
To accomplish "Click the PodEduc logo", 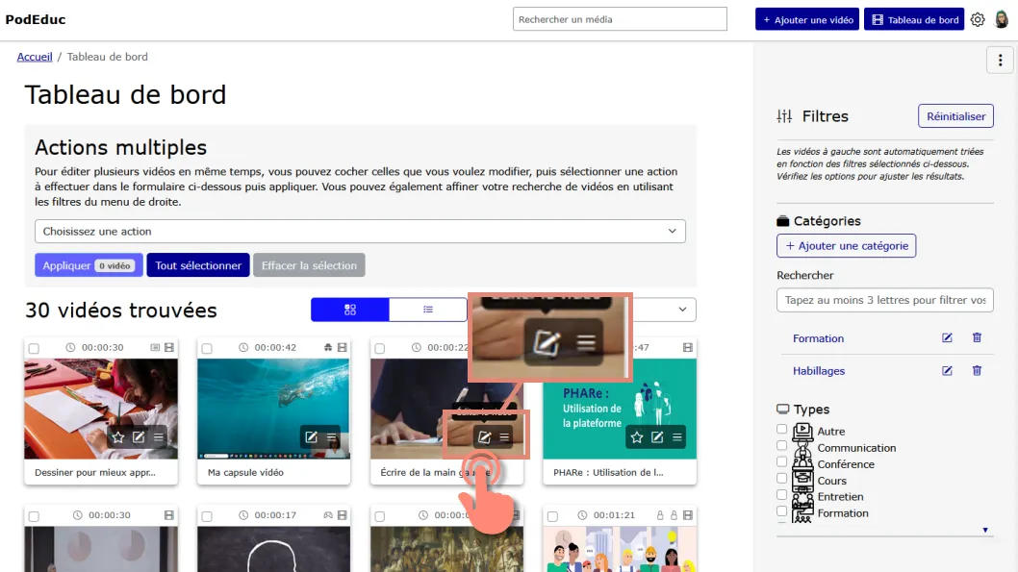I will 36,19.
